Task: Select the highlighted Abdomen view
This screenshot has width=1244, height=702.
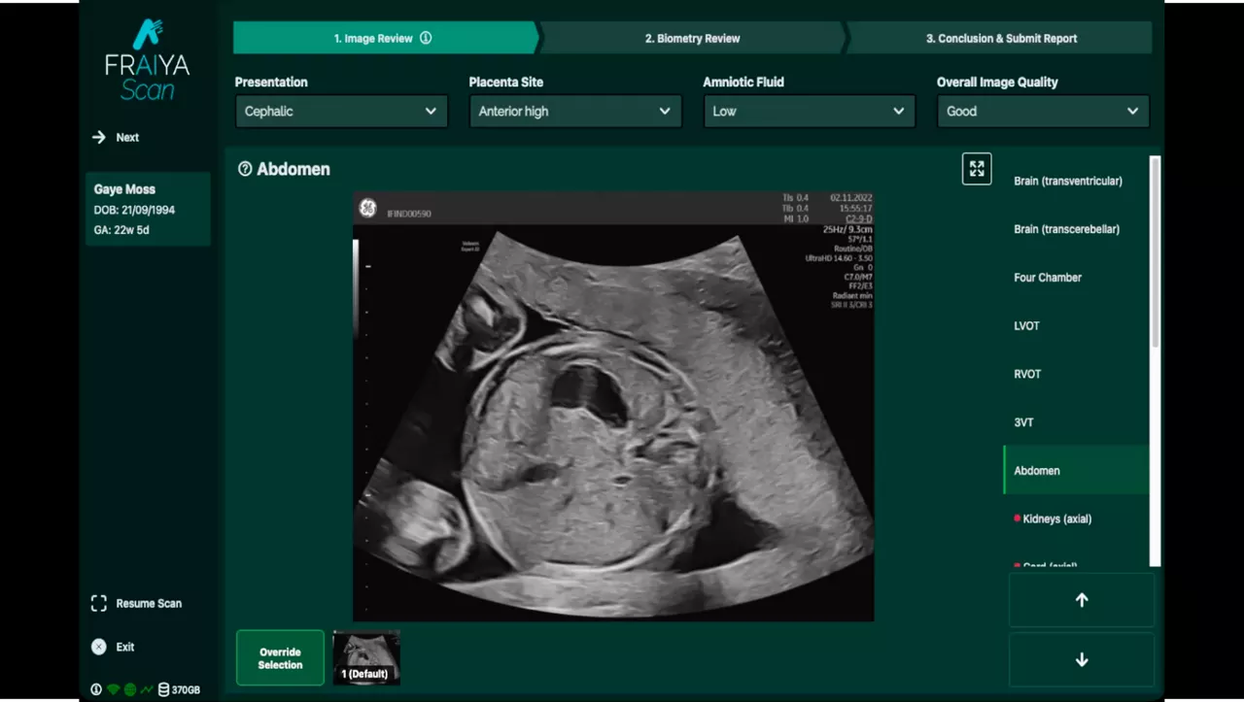Action: pos(1075,470)
